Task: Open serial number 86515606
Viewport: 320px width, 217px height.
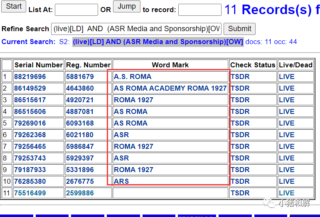Action: click(x=30, y=111)
